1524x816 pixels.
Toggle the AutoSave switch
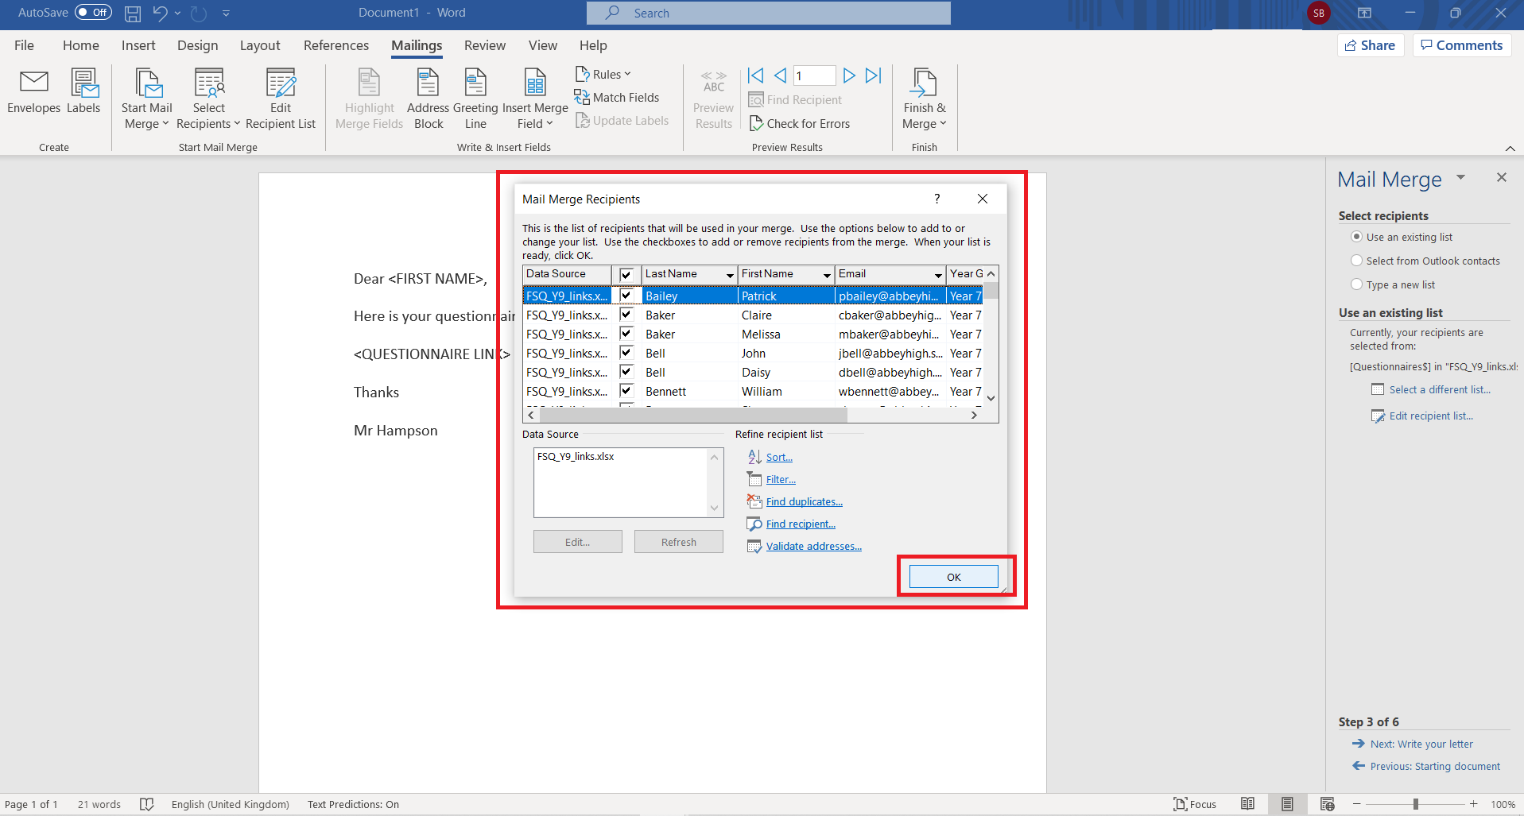(x=93, y=13)
